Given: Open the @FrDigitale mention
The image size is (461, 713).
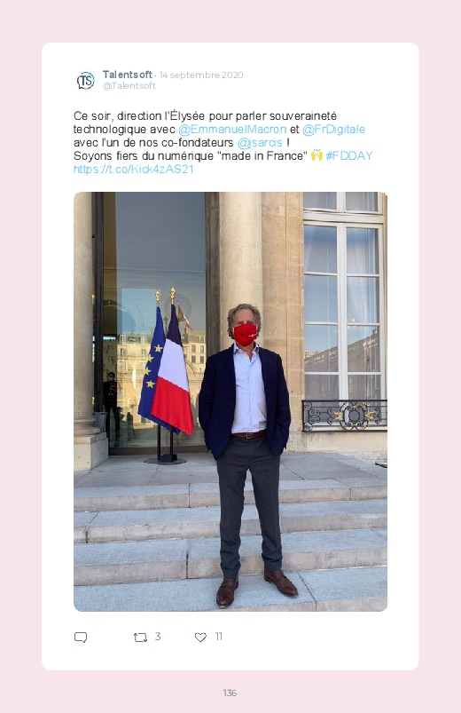Looking at the screenshot, I should (x=333, y=130).
